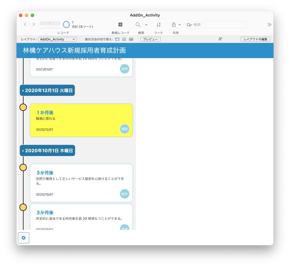Open the gear settings button

point(24,238)
